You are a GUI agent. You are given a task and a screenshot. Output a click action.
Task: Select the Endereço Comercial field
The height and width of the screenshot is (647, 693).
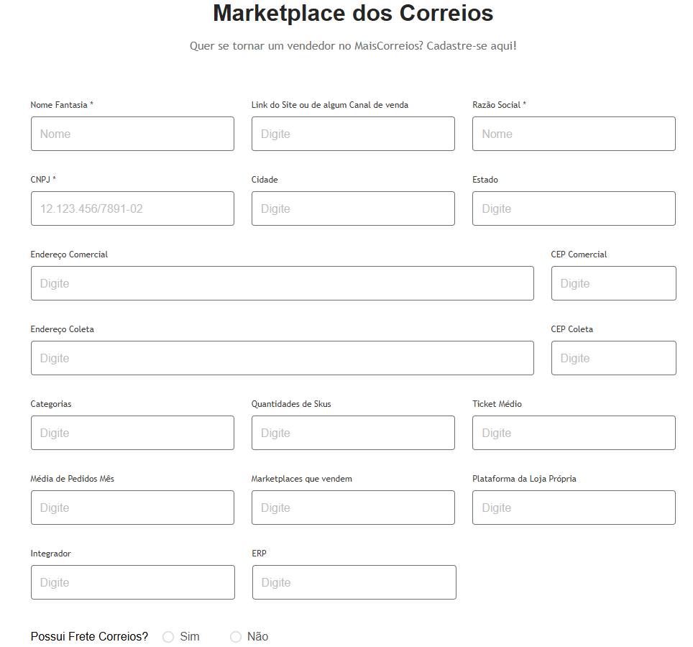point(282,283)
